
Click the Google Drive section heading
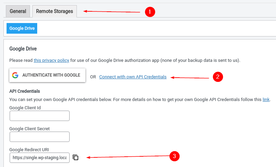point(23,49)
